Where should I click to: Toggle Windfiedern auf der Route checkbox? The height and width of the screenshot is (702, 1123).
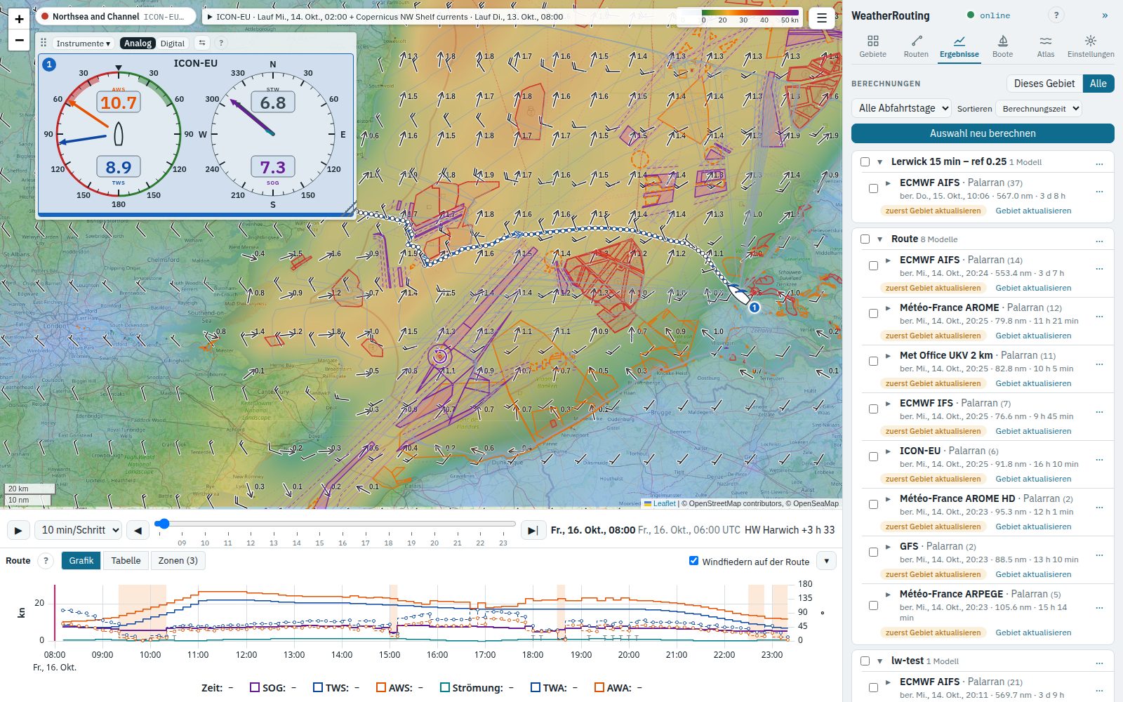pos(693,561)
